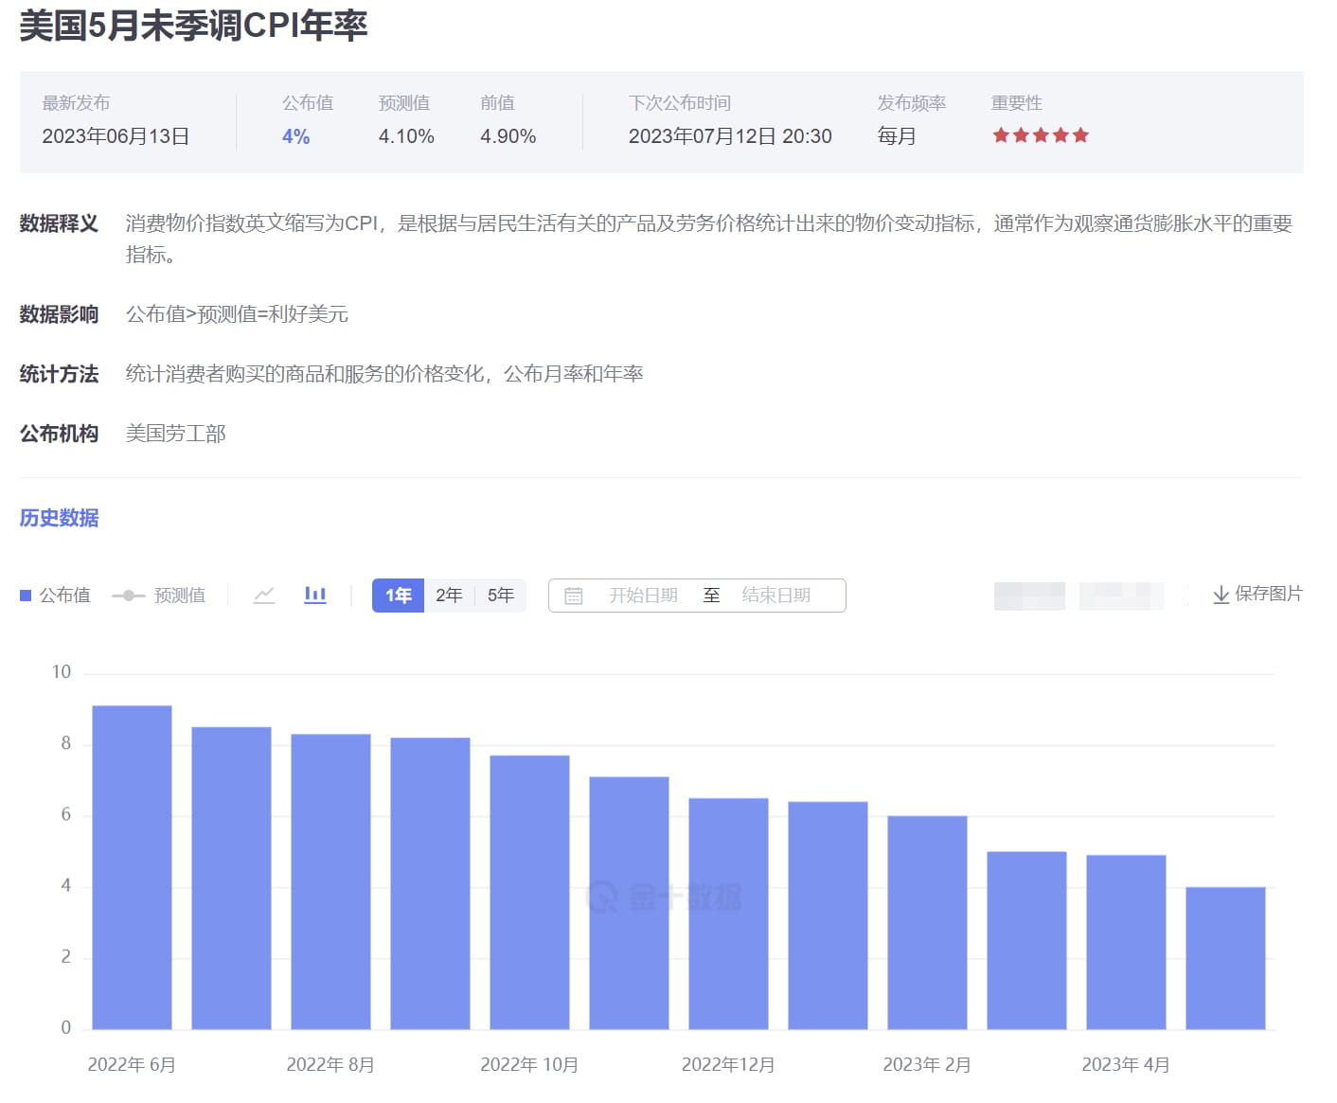Image resolution: width=1337 pixels, height=1103 pixels.
Task: Open the 开始日期 start date selector
Action: (643, 595)
